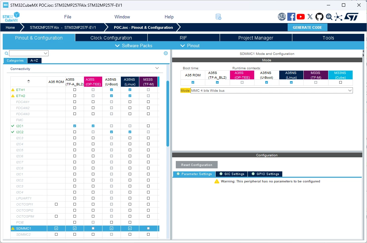Open GIC Settings tab
This screenshot has height=243, width=367.
232,174
